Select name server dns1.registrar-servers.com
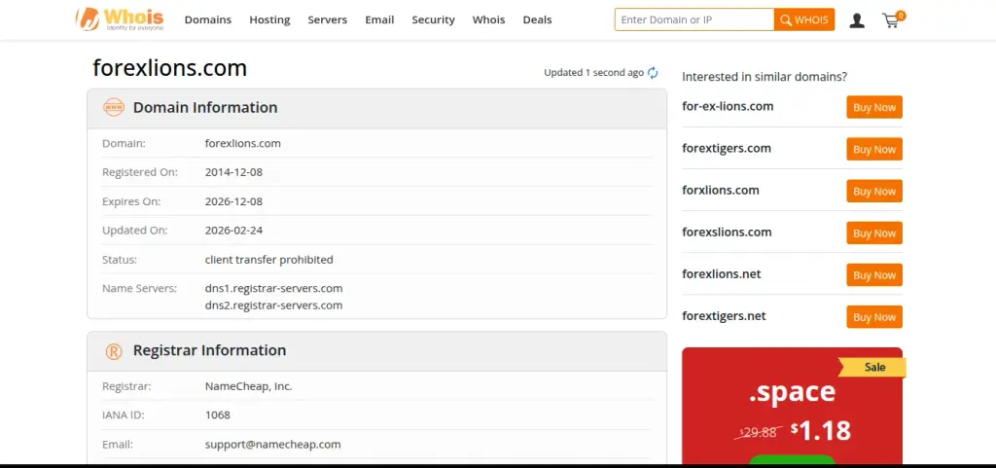The image size is (996, 468). 273,288
